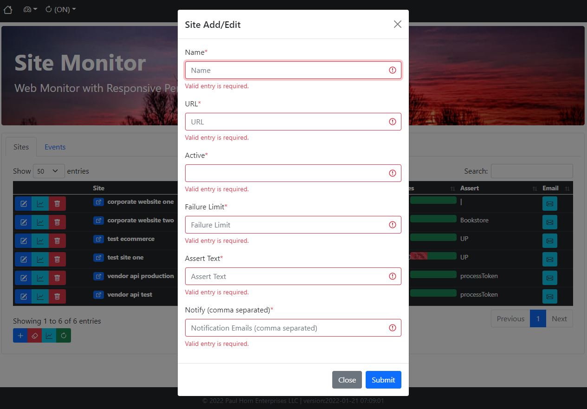Click the teal chart icon below the table

tap(49, 335)
